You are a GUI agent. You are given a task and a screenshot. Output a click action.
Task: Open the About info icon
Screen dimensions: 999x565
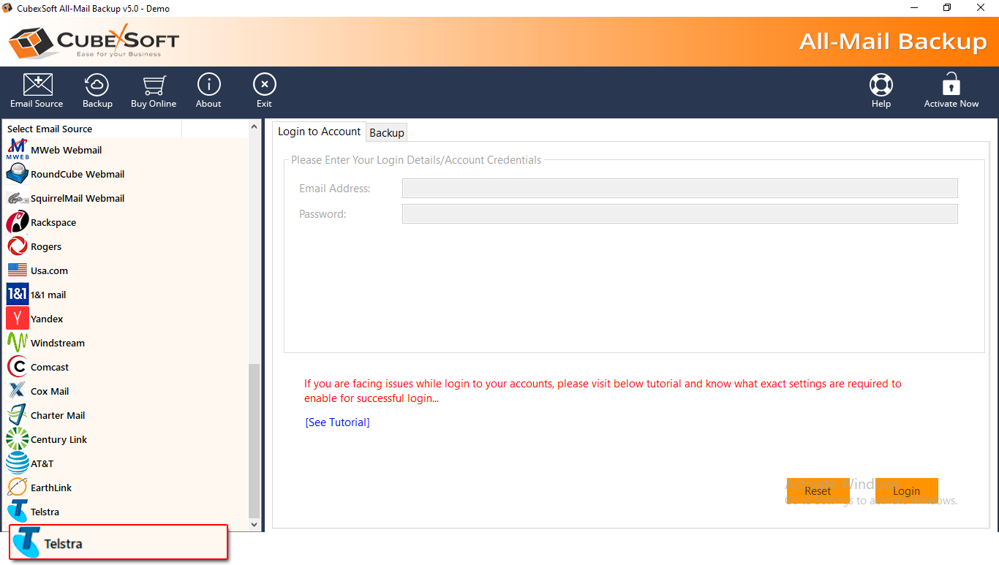coord(208,86)
